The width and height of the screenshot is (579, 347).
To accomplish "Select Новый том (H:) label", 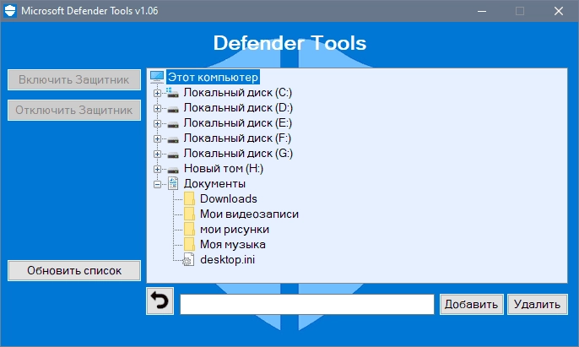I will tap(224, 168).
